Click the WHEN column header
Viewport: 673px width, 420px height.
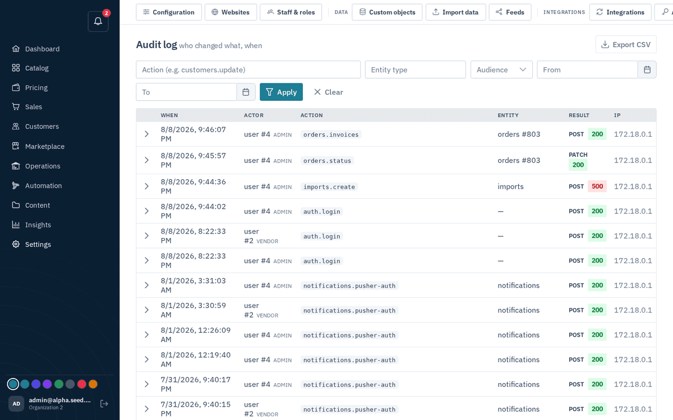169,115
